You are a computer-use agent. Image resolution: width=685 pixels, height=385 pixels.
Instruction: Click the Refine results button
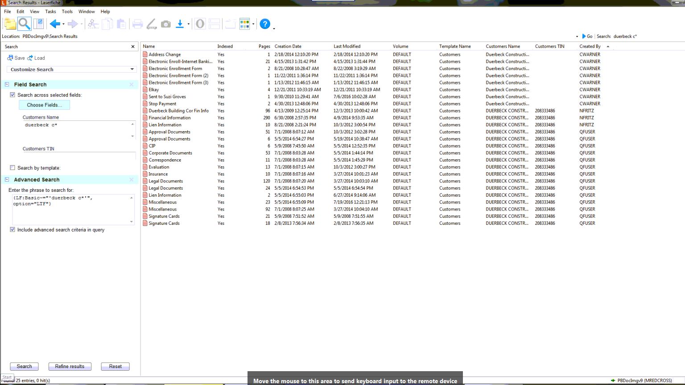70,366
